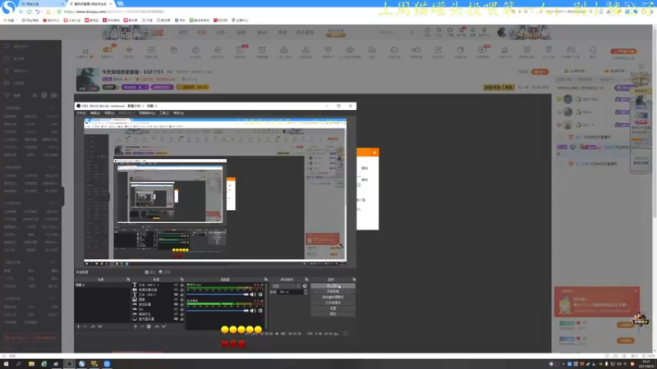This screenshot has height=369, width=657.
Task: Open the Scene Collection menu in OBS
Action: point(147,113)
